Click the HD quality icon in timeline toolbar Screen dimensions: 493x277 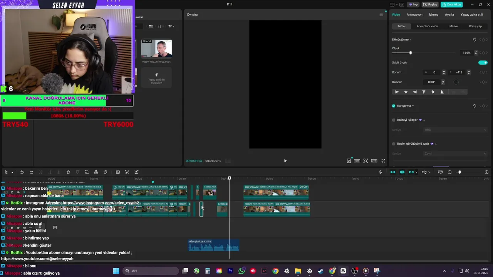[118, 172]
